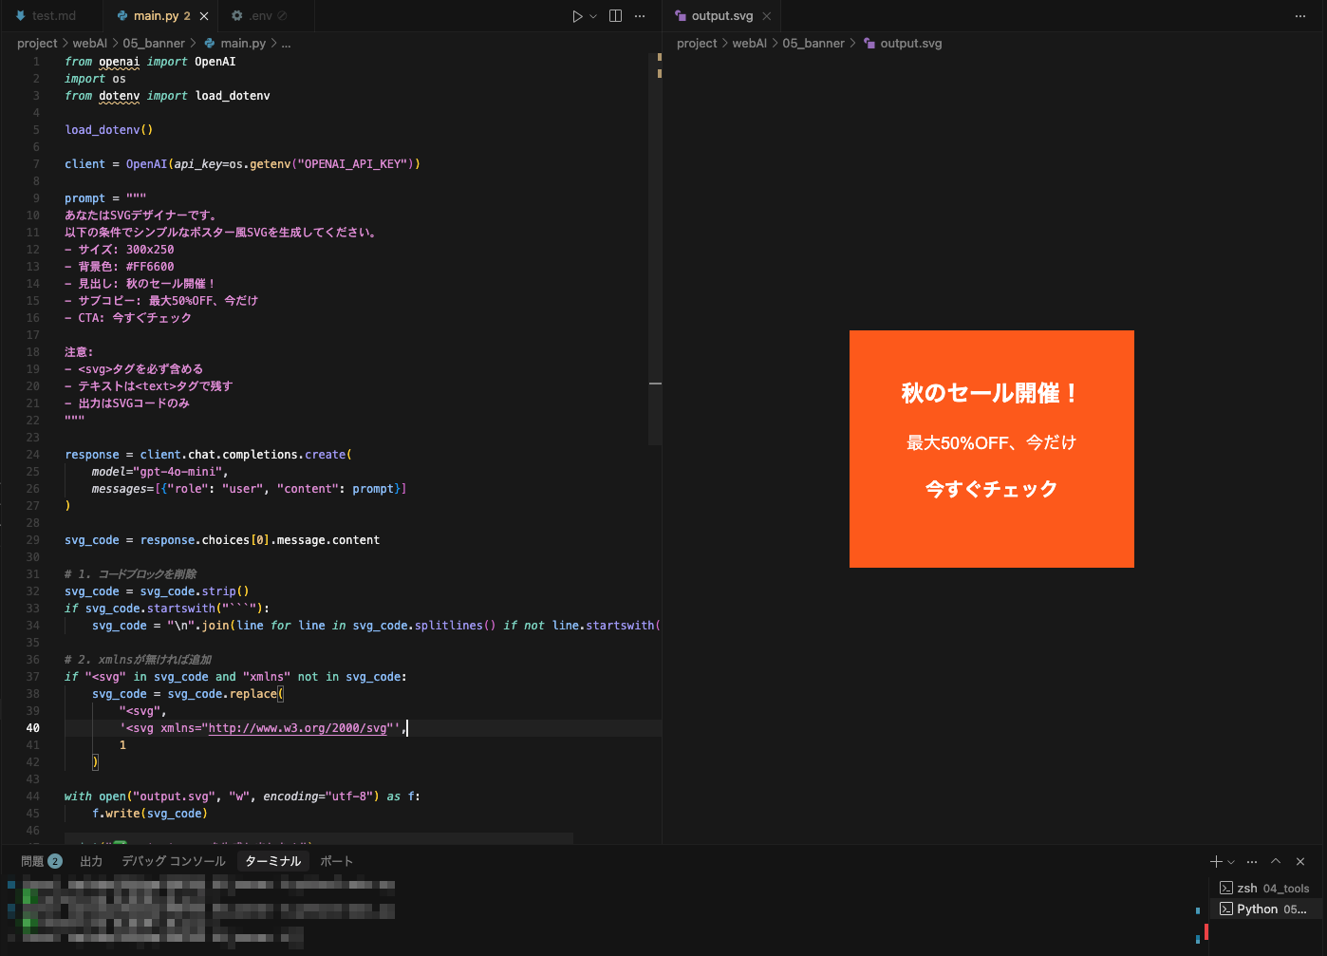Maximize the terminal panel with chevron up
The image size is (1327, 956).
click(1276, 861)
